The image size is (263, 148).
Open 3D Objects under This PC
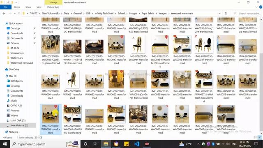(x=16, y=81)
